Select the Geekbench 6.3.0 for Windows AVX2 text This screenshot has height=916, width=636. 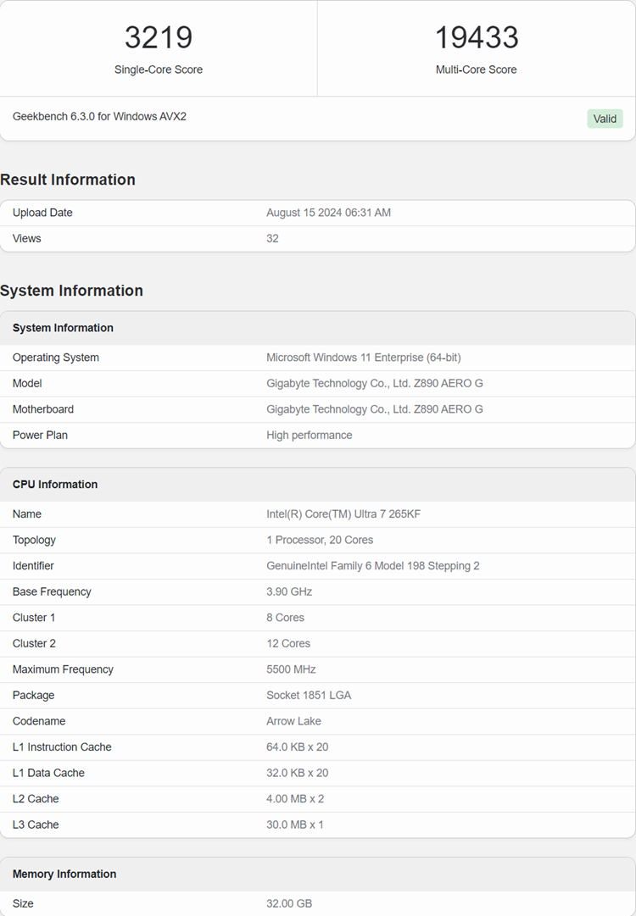click(x=99, y=116)
